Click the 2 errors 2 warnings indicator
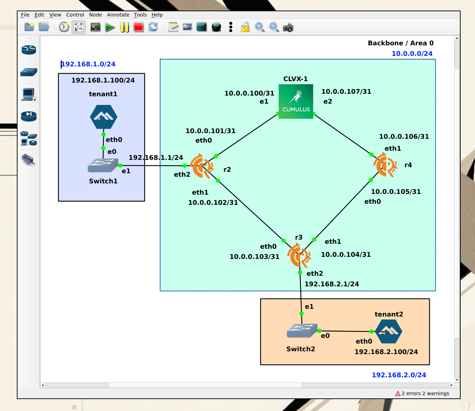Screen dimensions: 475x411 422,393
